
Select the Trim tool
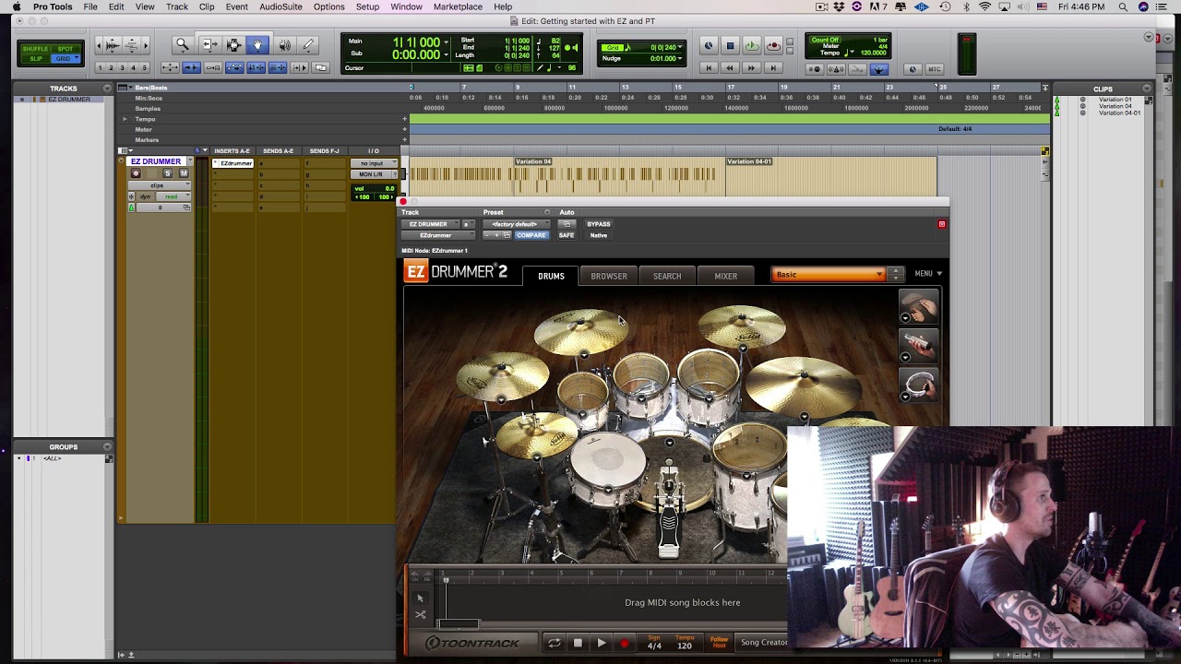pos(210,45)
